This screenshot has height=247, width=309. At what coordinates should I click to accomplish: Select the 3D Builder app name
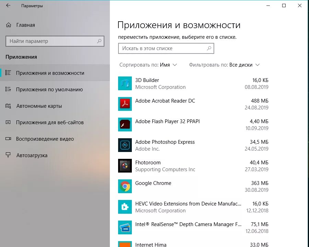pyautogui.click(x=147, y=80)
